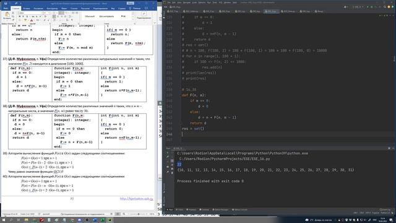Viewport: 396px width, 223px height.
Task: Open the Файл tab in Word
Action: tap(6, 8)
